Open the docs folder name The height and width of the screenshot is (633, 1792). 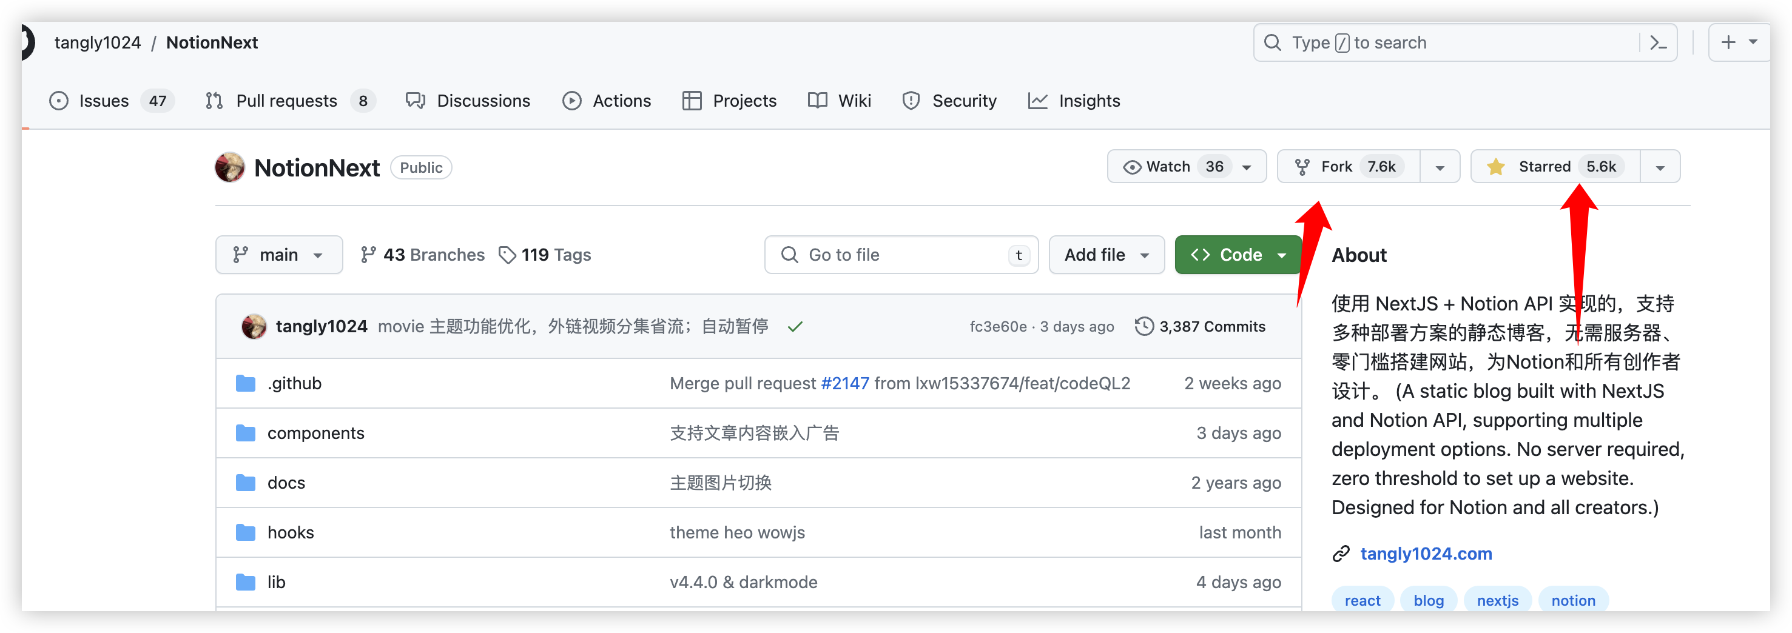[x=286, y=483]
